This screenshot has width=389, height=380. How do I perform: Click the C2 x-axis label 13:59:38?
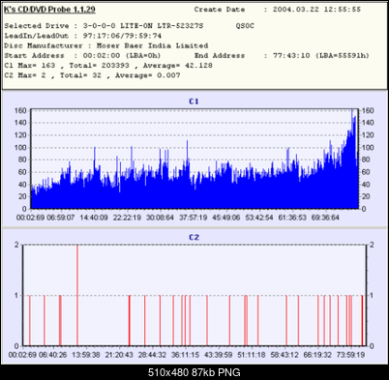(x=86, y=355)
